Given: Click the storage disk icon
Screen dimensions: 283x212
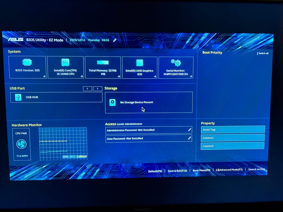Looking at the screenshot, I should pyautogui.click(x=112, y=102).
